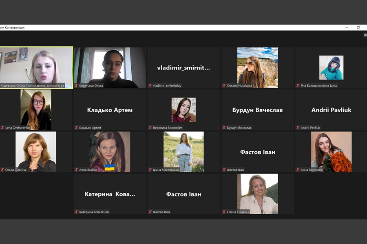Click Олена Тоічкіна's profile photo

coord(257,194)
